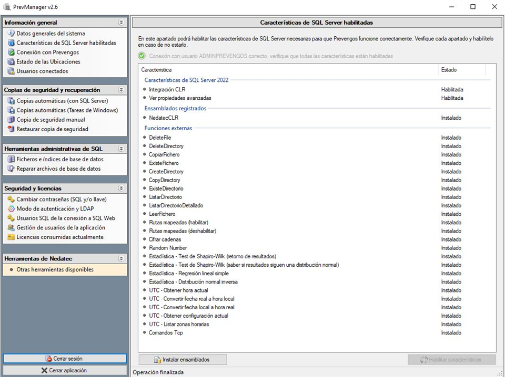Click the Cerrar sesión button
The height and width of the screenshot is (377, 505).
pos(65,359)
